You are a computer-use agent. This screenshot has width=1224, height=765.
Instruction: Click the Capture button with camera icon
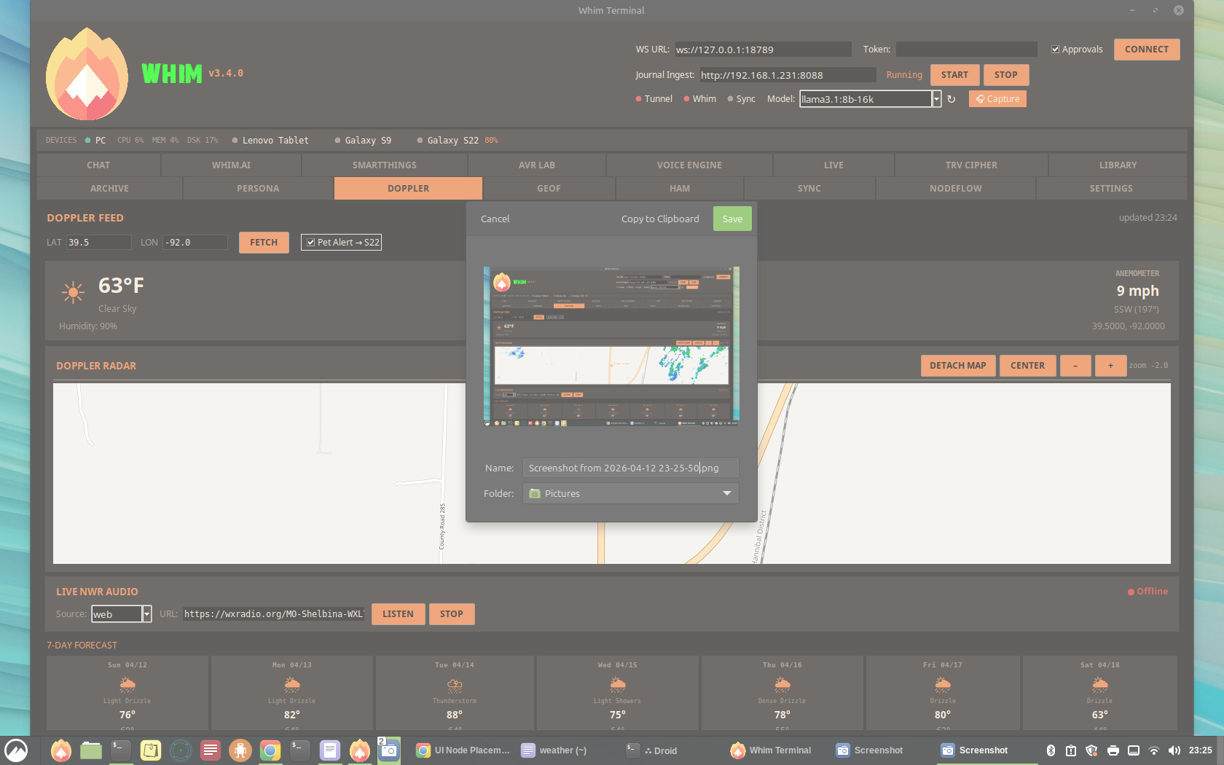click(997, 99)
